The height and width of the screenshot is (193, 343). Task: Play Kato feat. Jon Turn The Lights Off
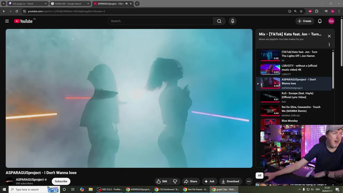[294, 56]
